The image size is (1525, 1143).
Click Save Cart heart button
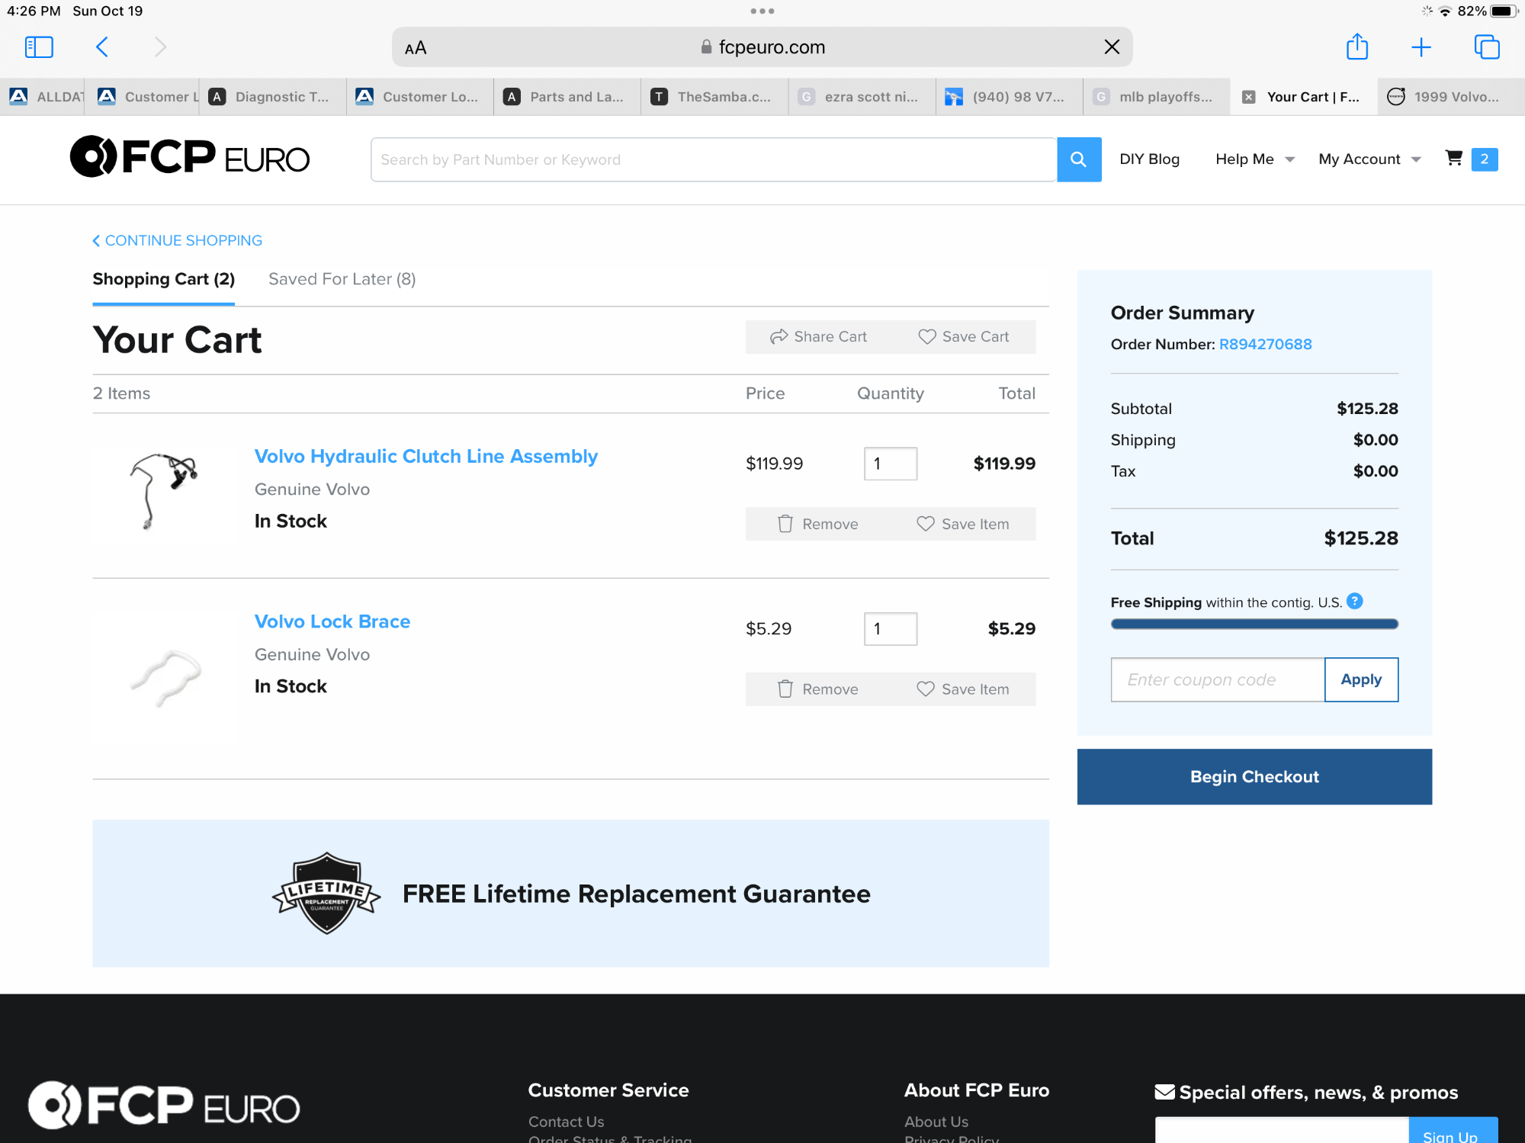click(x=964, y=337)
